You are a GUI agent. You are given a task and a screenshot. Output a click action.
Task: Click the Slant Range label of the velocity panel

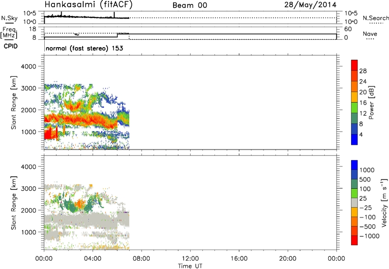pyautogui.click(x=14, y=203)
